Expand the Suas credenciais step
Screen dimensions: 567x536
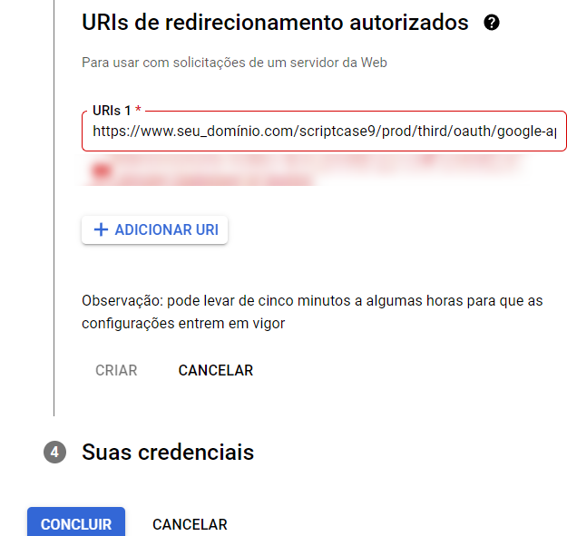point(168,453)
